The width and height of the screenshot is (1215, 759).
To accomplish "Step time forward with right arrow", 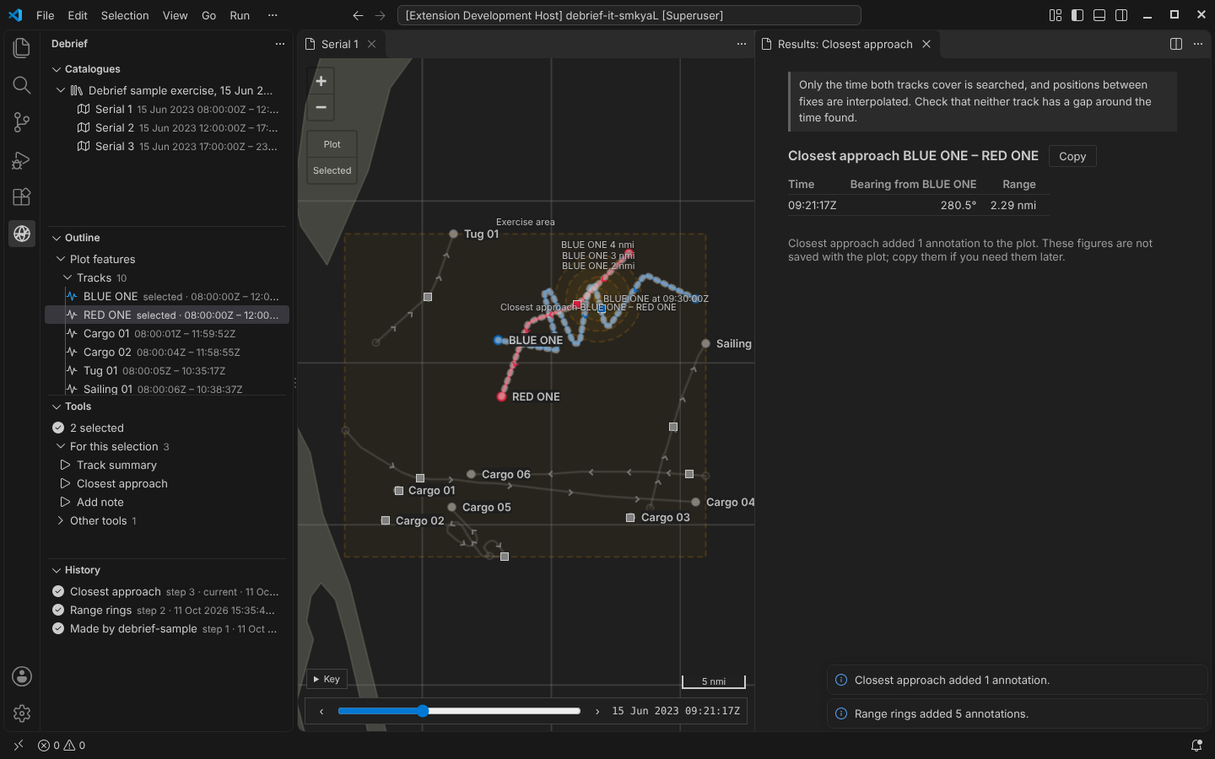I will pos(597,711).
